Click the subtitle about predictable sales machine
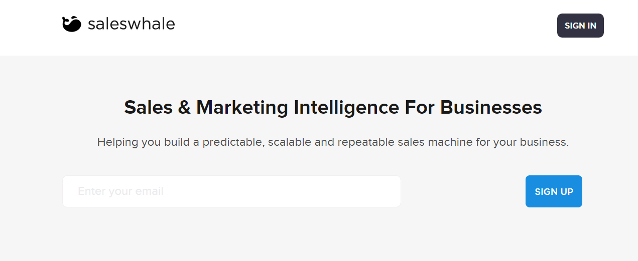 [x=333, y=142]
